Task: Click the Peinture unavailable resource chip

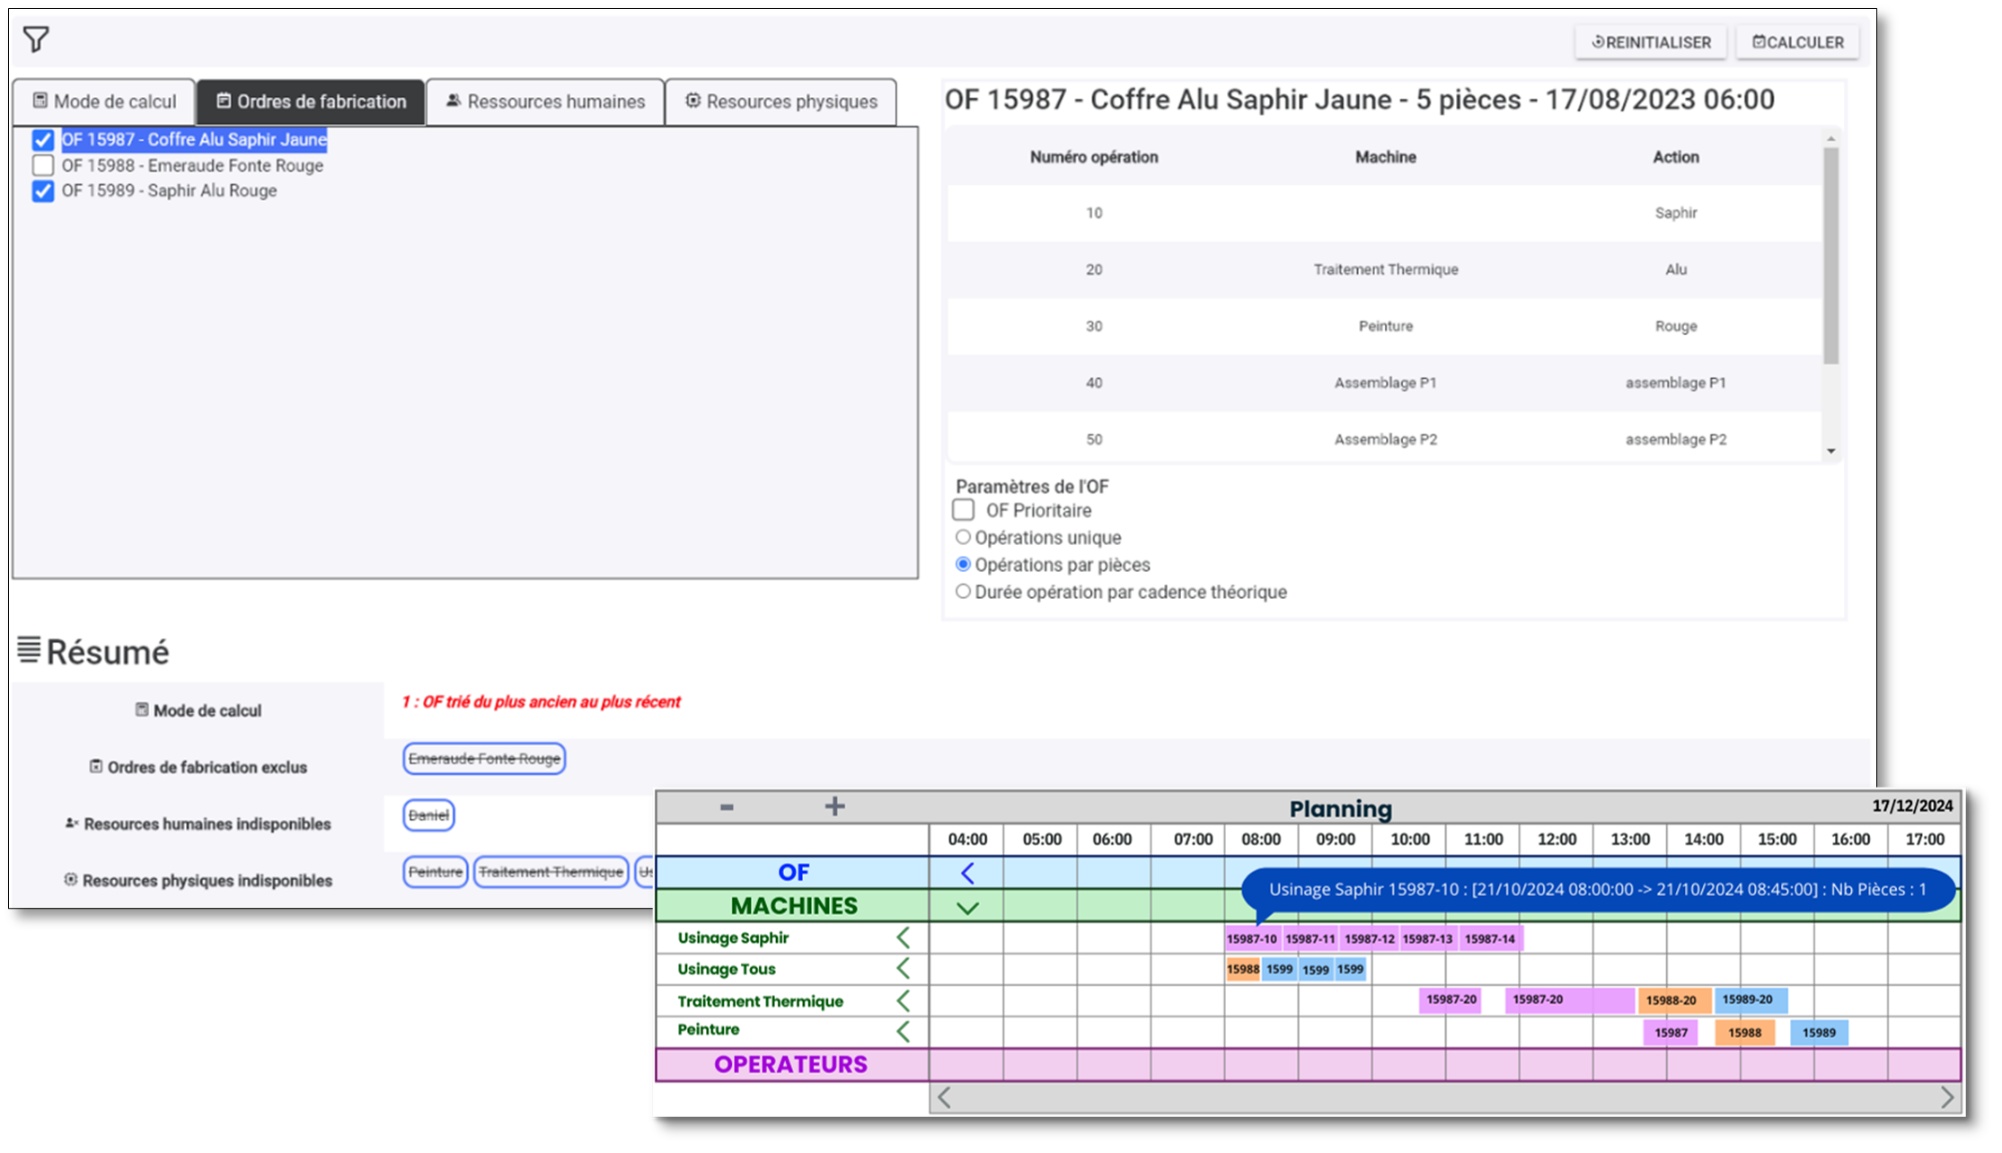Action: pyautogui.click(x=436, y=872)
